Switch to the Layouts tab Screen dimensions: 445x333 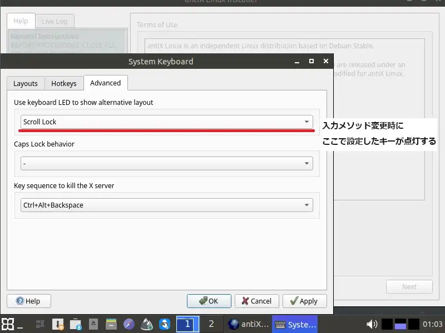[x=26, y=83]
